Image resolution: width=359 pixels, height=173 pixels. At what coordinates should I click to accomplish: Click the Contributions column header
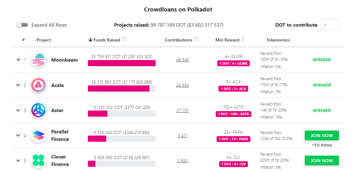pyautogui.click(x=178, y=40)
